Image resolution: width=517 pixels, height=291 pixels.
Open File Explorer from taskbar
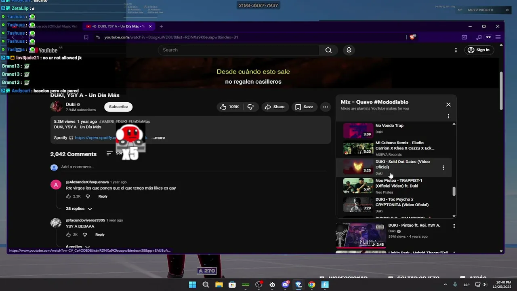point(219,285)
